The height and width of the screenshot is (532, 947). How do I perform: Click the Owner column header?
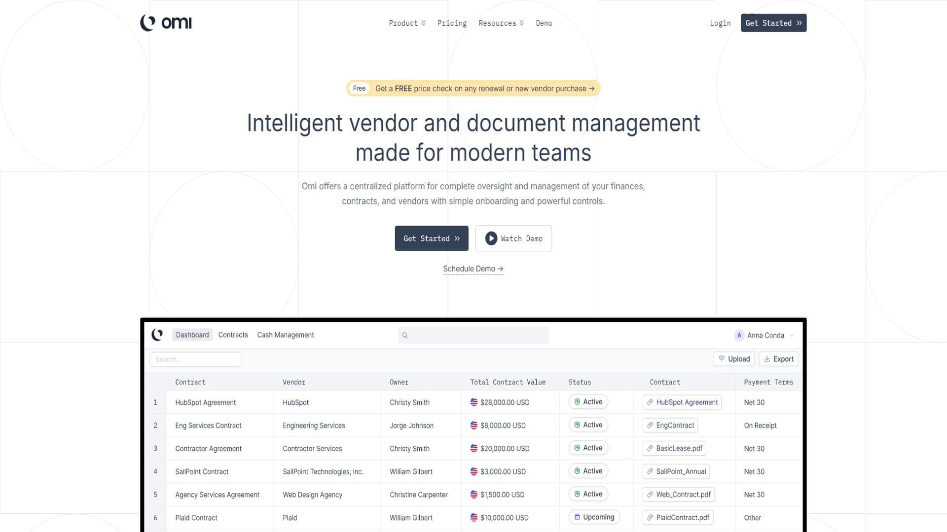[399, 382]
